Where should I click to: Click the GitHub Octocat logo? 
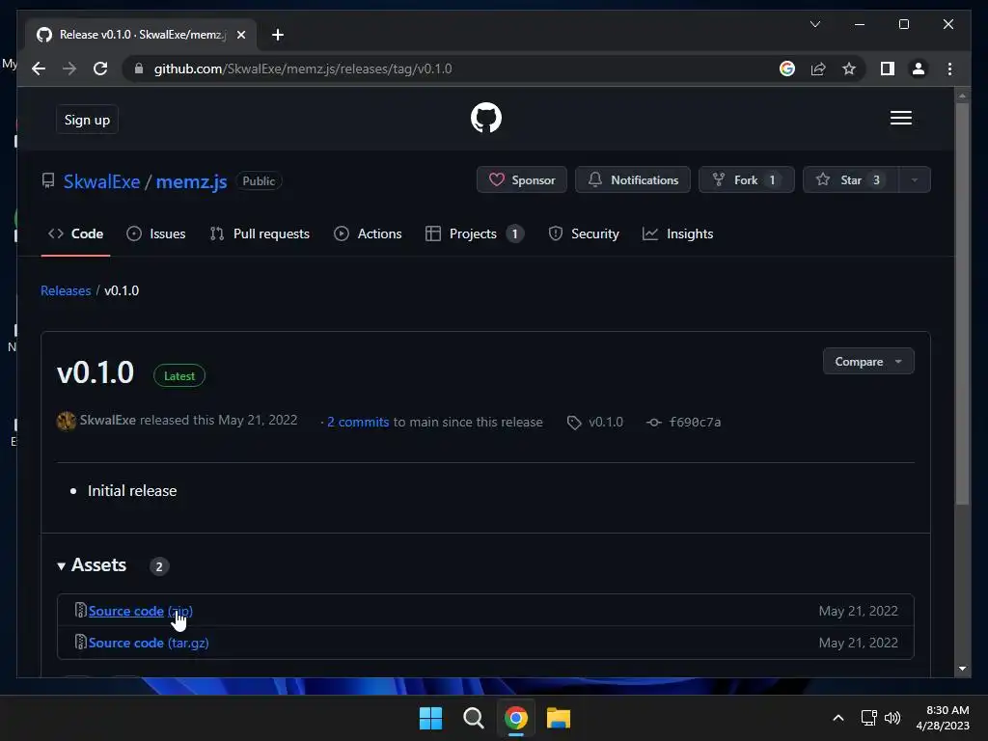[x=486, y=118]
